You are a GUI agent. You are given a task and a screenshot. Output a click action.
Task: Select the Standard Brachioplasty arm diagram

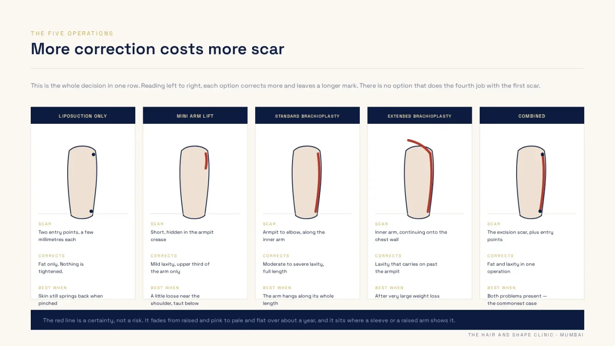(307, 182)
